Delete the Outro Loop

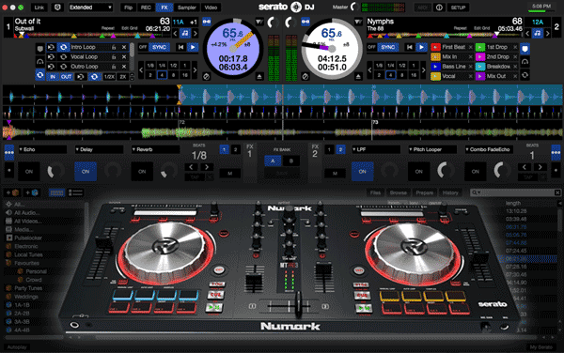point(124,67)
